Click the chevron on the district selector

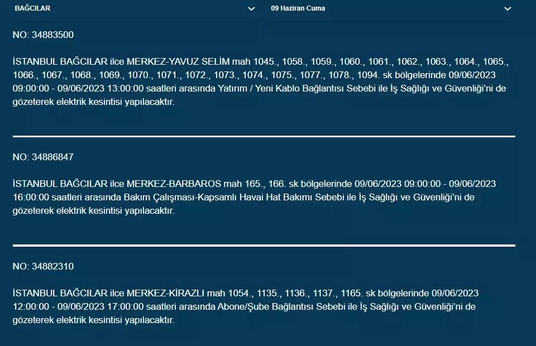coord(250,9)
